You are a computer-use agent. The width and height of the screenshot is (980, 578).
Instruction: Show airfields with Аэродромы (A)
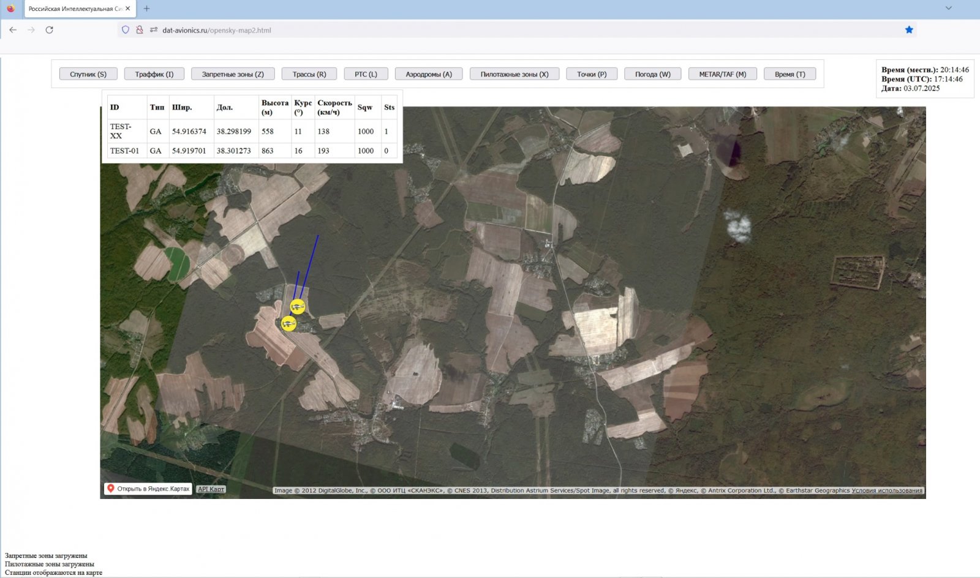pyautogui.click(x=429, y=74)
